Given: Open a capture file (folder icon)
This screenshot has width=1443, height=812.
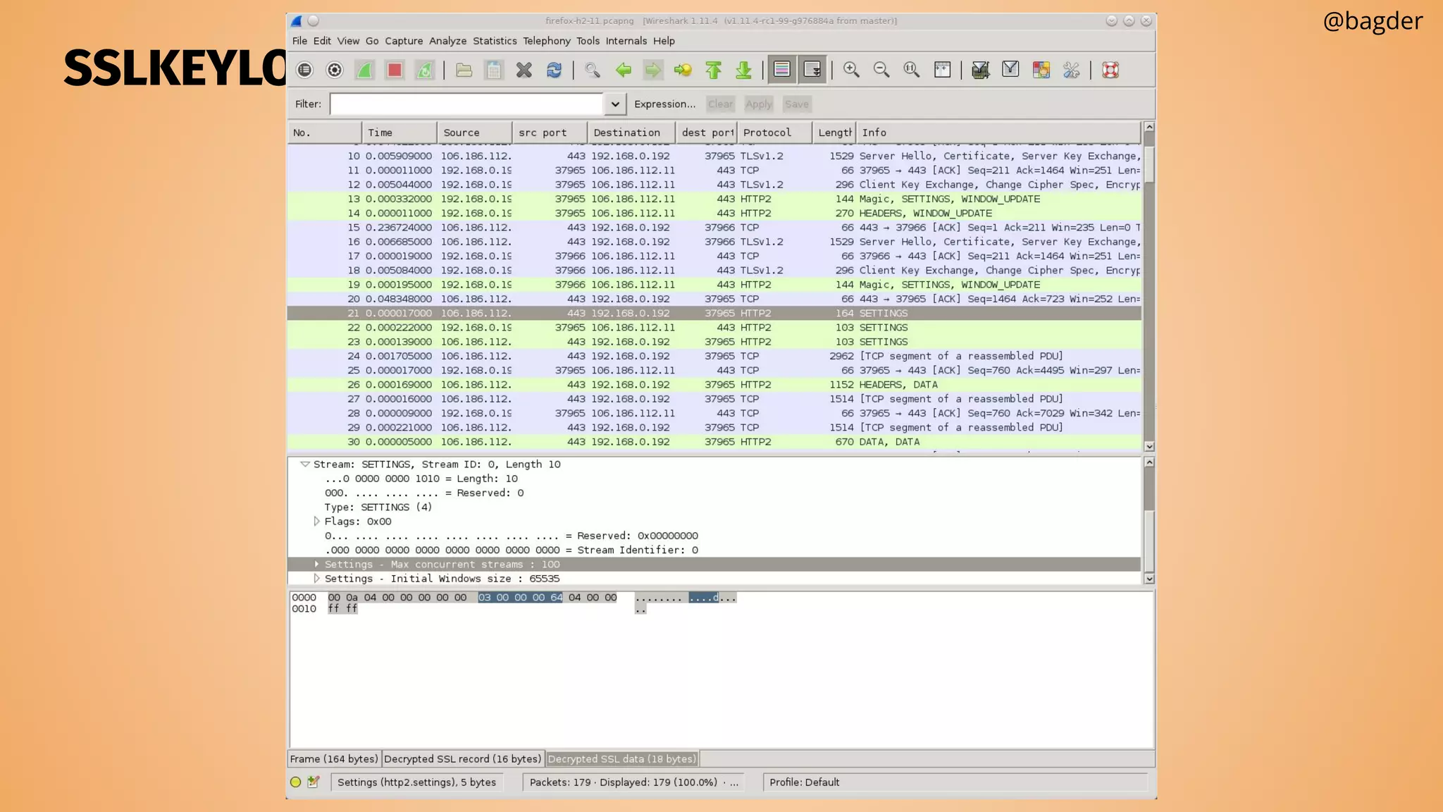Looking at the screenshot, I should pos(464,70).
